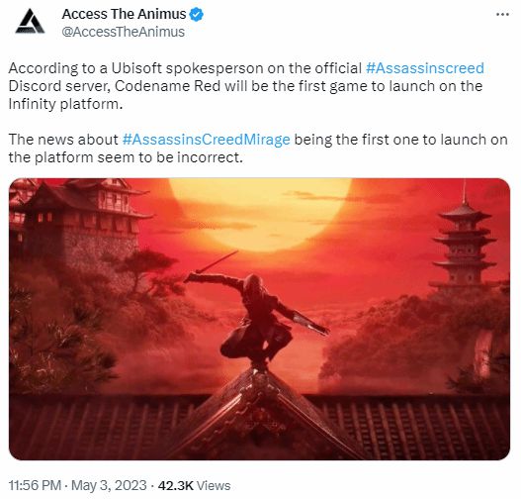This screenshot has height=499, width=521.
Task: Follow the #Assassinscreed hashtag
Action: pos(425,68)
